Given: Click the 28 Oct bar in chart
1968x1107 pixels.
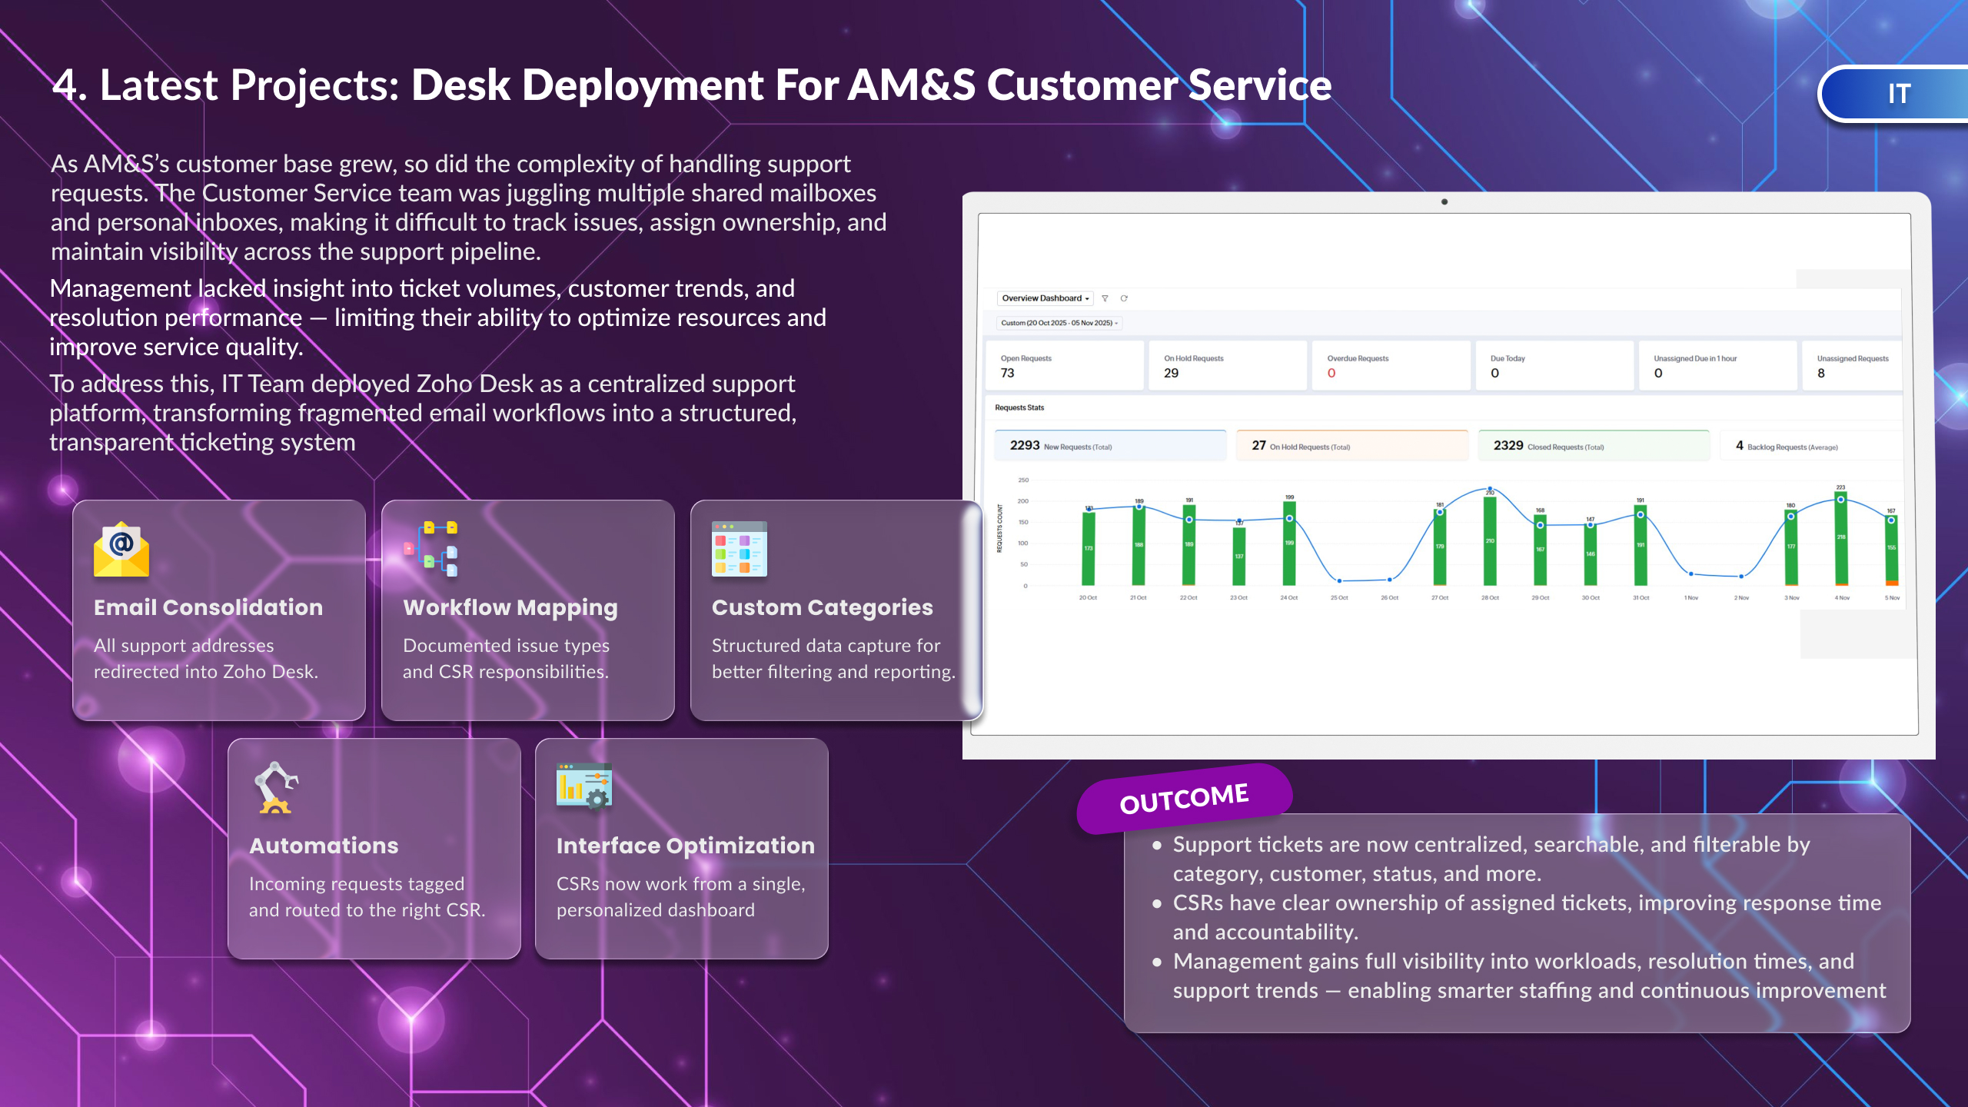Looking at the screenshot, I should click(x=1489, y=542).
